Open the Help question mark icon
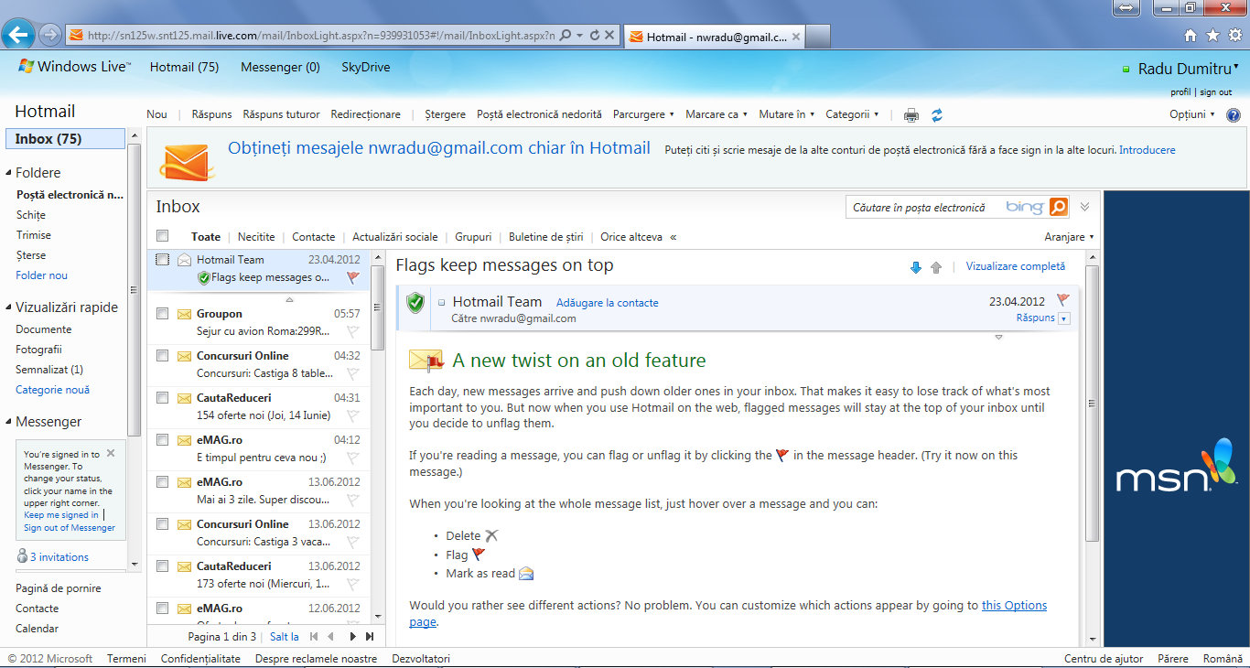1250x668 pixels. tap(1234, 115)
